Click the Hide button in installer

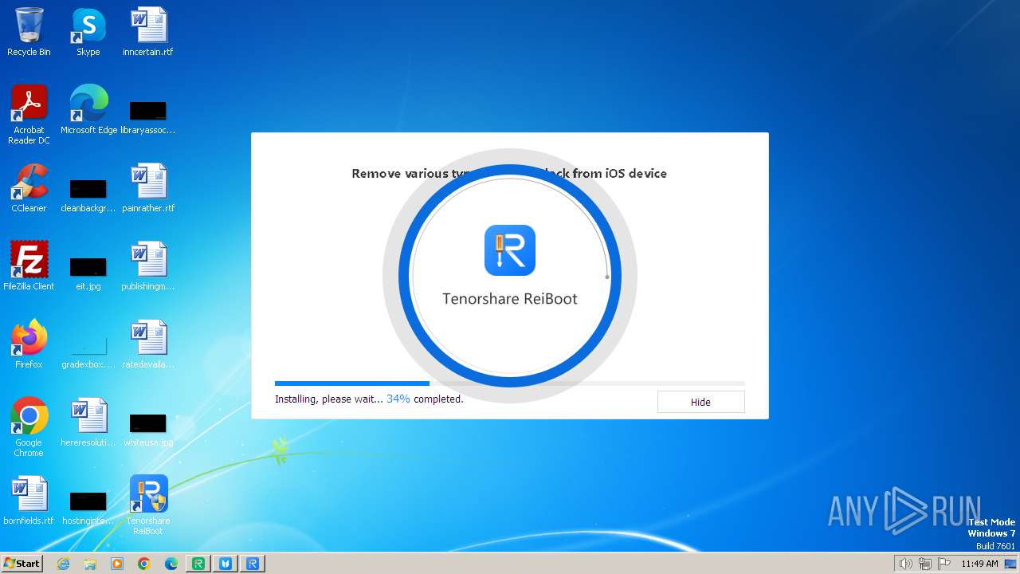[700, 402]
